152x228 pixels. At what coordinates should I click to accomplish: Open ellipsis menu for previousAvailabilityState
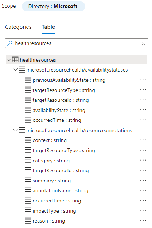tap(143, 80)
